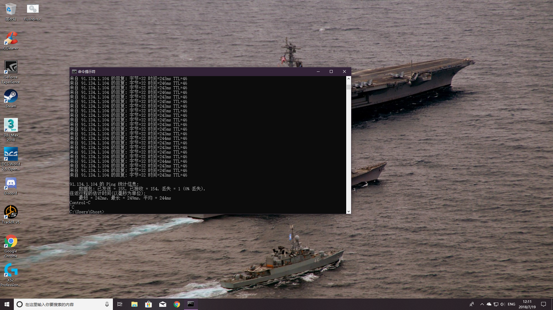Open Microsoft Store from the taskbar
Image resolution: width=553 pixels, height=310 pixels.
click(x=148, y=304)
